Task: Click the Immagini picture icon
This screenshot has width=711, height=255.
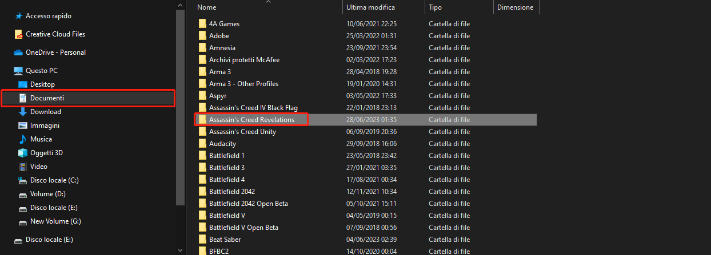Action: [23, 126]
